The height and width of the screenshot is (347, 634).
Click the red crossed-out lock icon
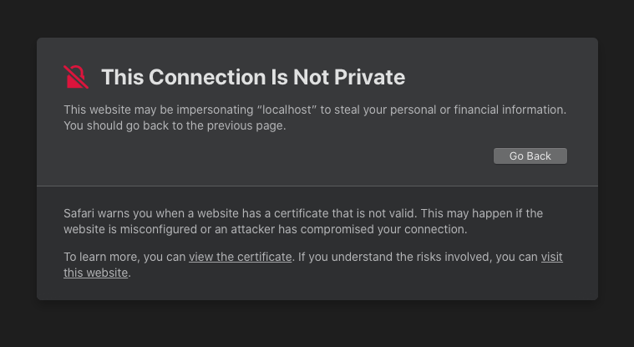[x=76, y=77]
